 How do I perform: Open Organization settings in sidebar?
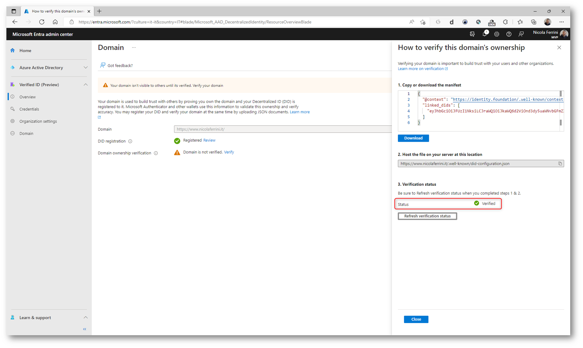pyautogui.click(x=38, y=121)
